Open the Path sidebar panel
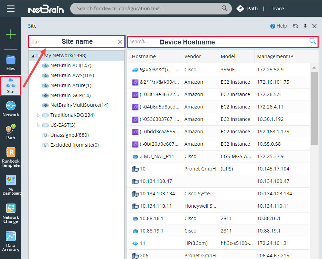Image resolution: width=322 pixels, height=259 pixels. pyautogui.click(x=11, y=131)
